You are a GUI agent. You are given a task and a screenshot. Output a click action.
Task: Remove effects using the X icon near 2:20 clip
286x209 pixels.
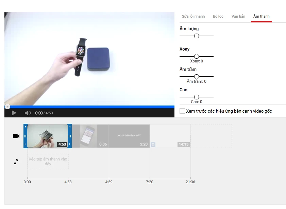coord(153,144)
